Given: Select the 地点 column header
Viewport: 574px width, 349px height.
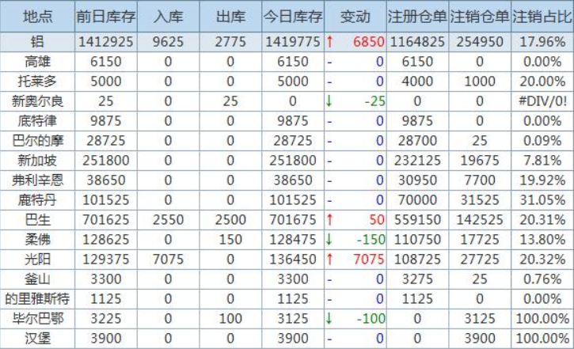Looking at the screenshot, I should tap(36, 16).
